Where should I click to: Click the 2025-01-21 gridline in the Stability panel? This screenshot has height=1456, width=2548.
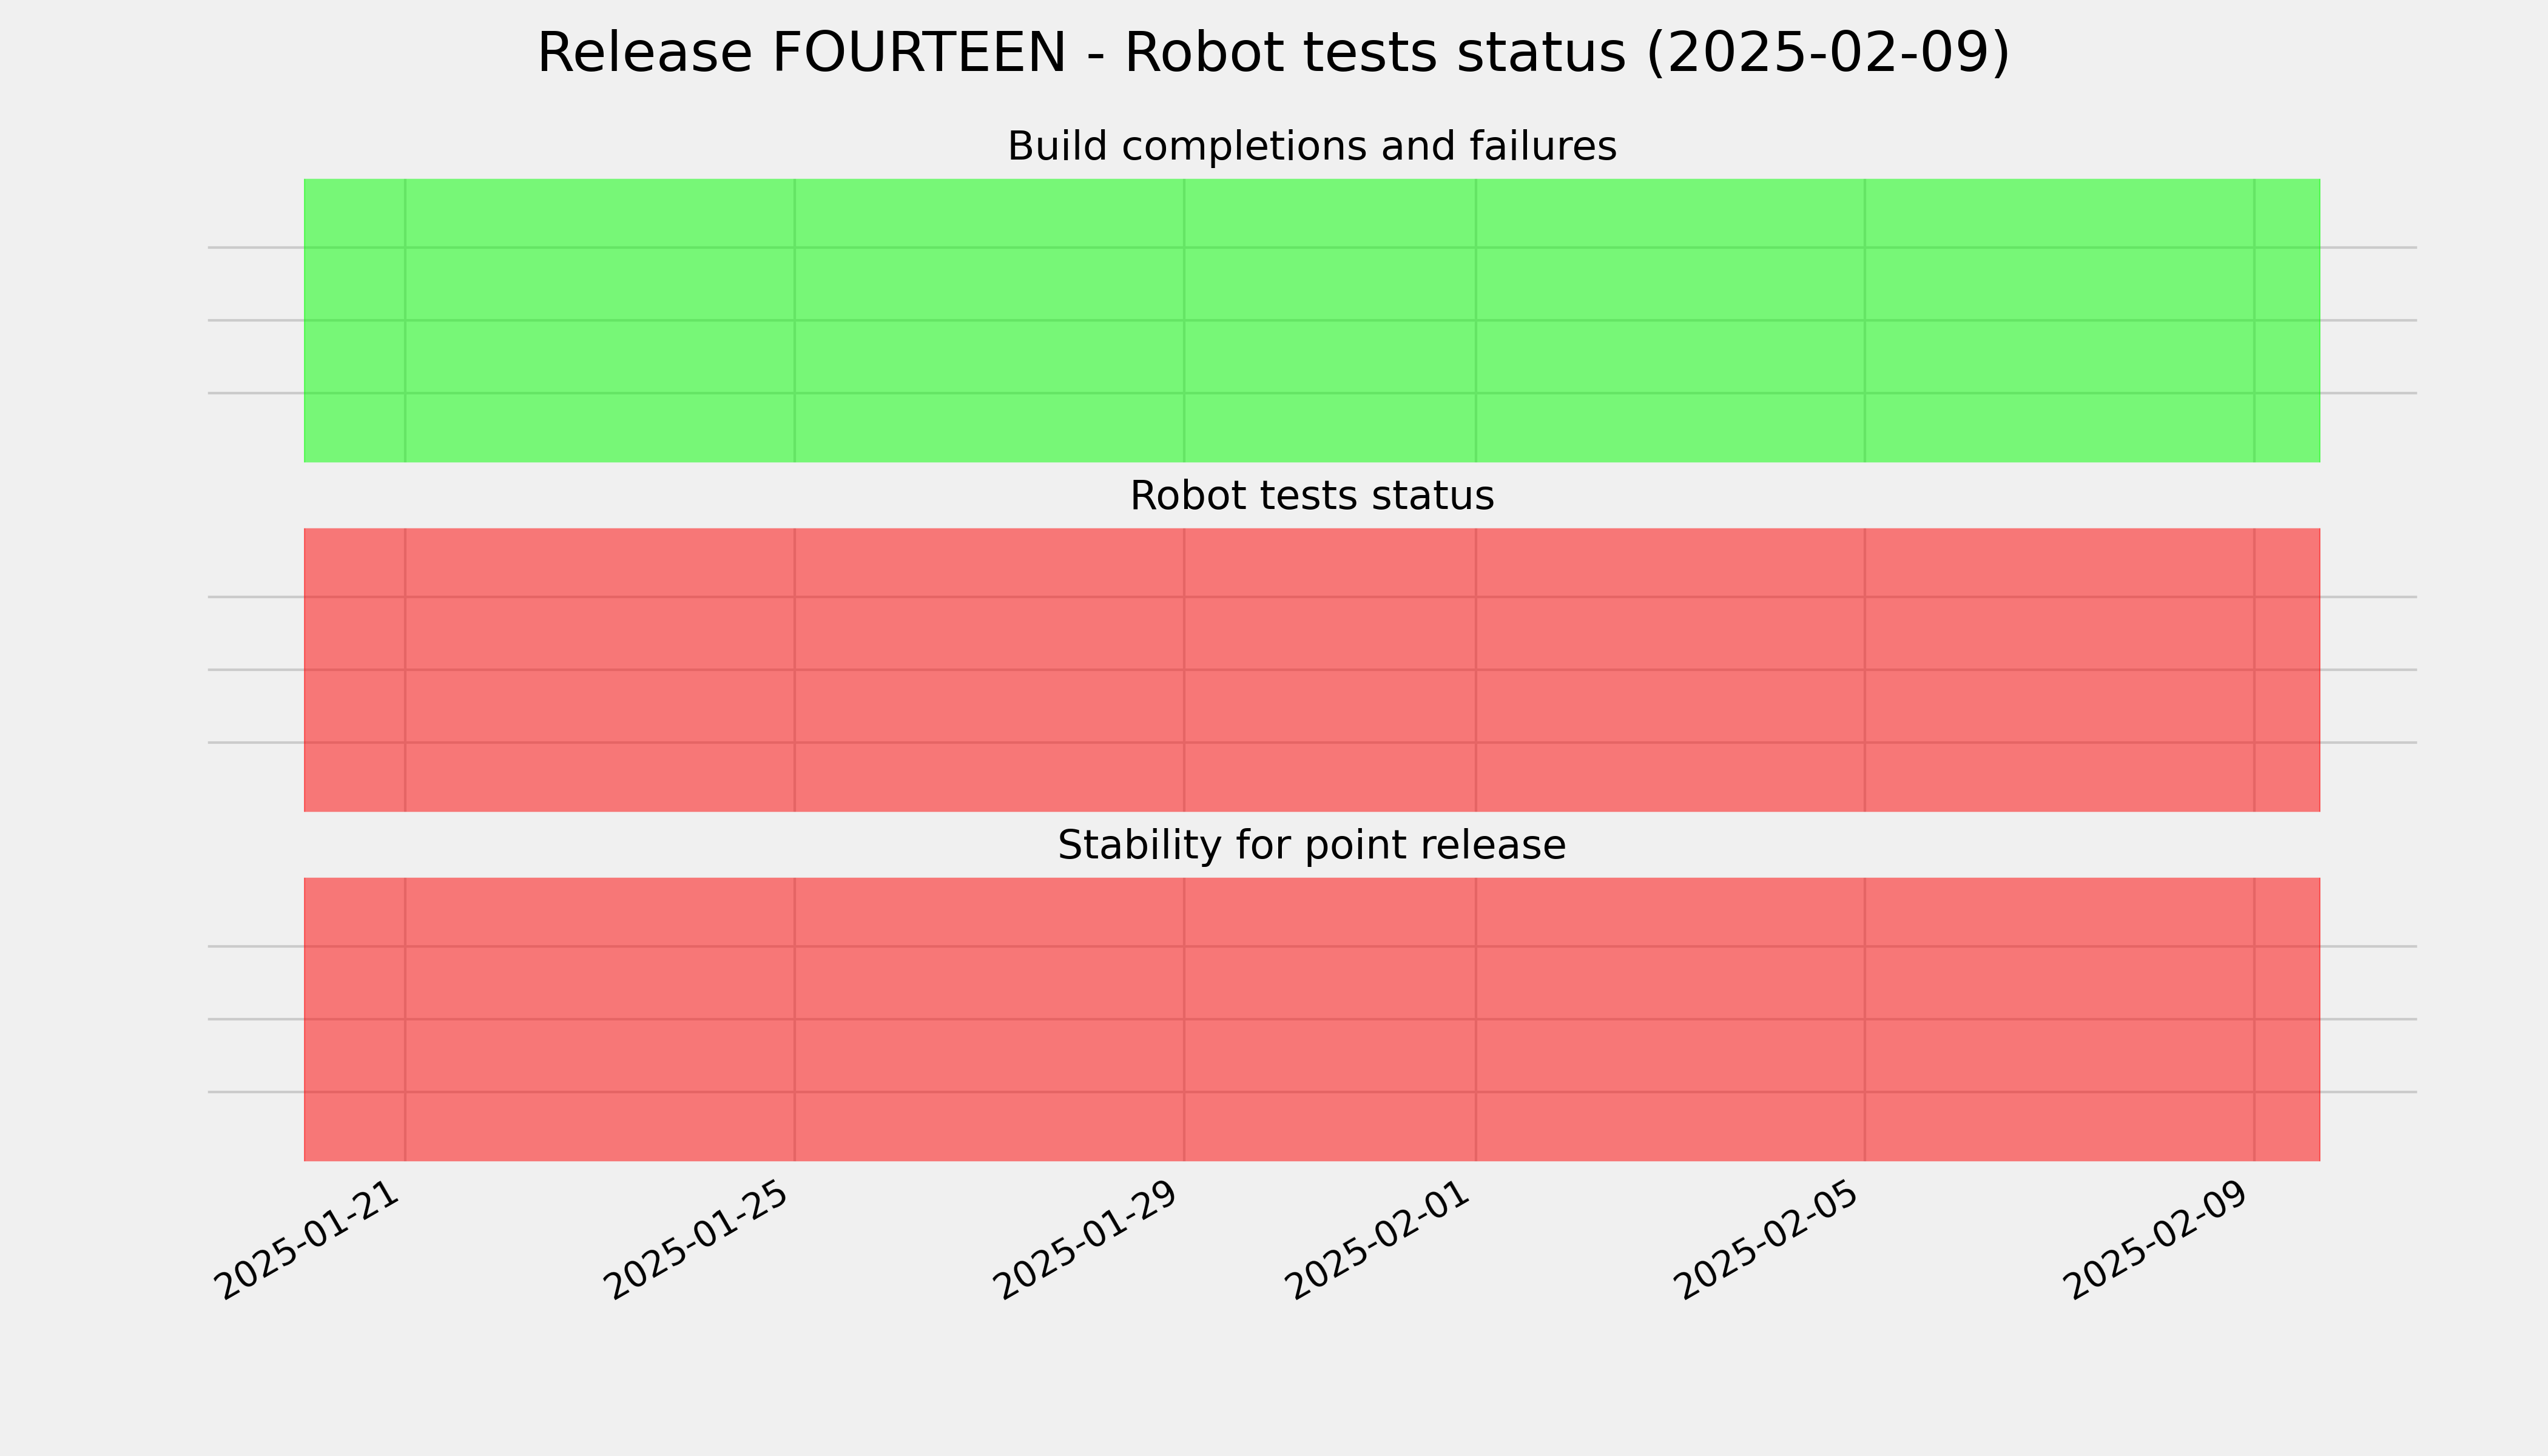click(405, 1019)
